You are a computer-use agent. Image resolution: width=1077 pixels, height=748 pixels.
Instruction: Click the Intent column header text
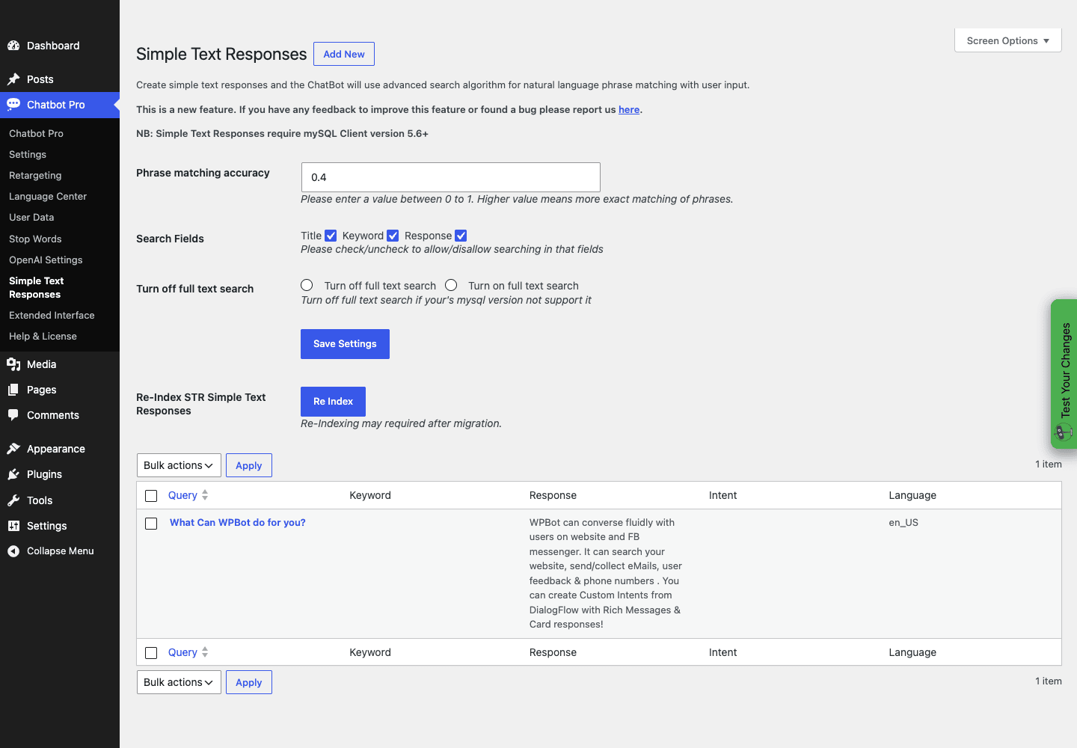pos(723,495)
